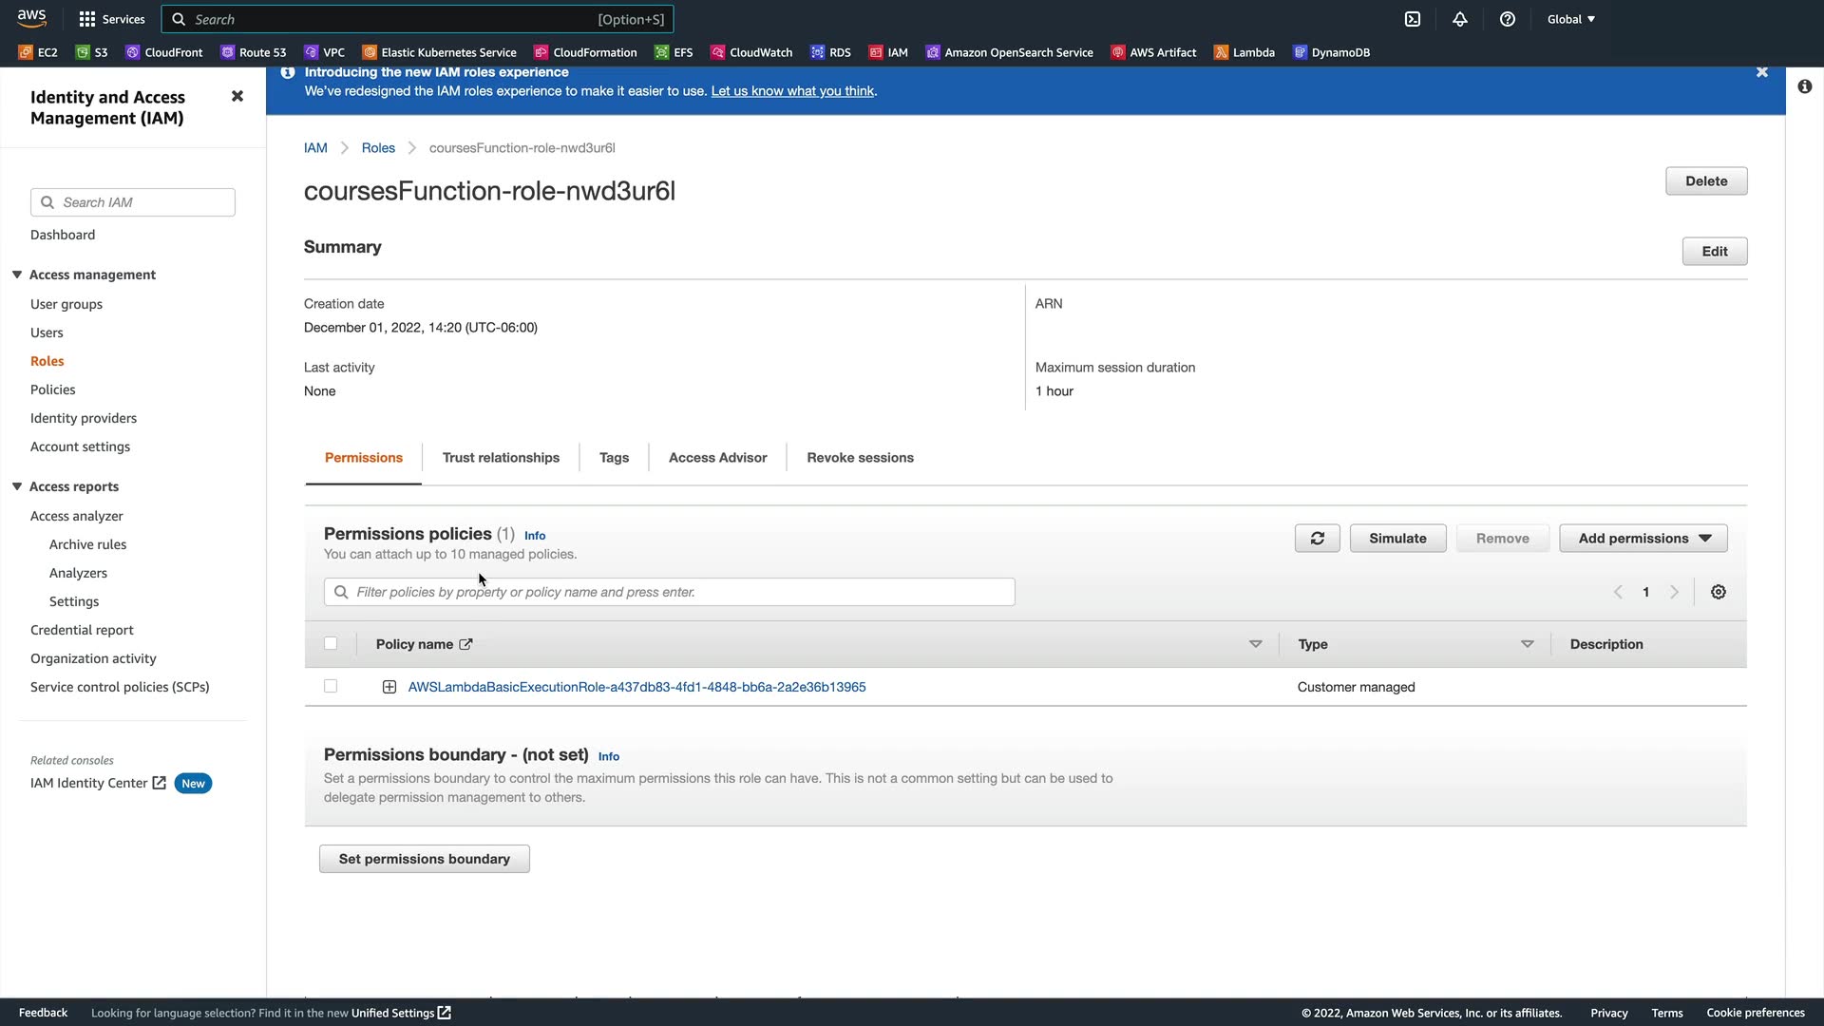Open CloudShell icon in top bar
The height and width of the screenshot is (1026, 1824).
click(1413, 19)
